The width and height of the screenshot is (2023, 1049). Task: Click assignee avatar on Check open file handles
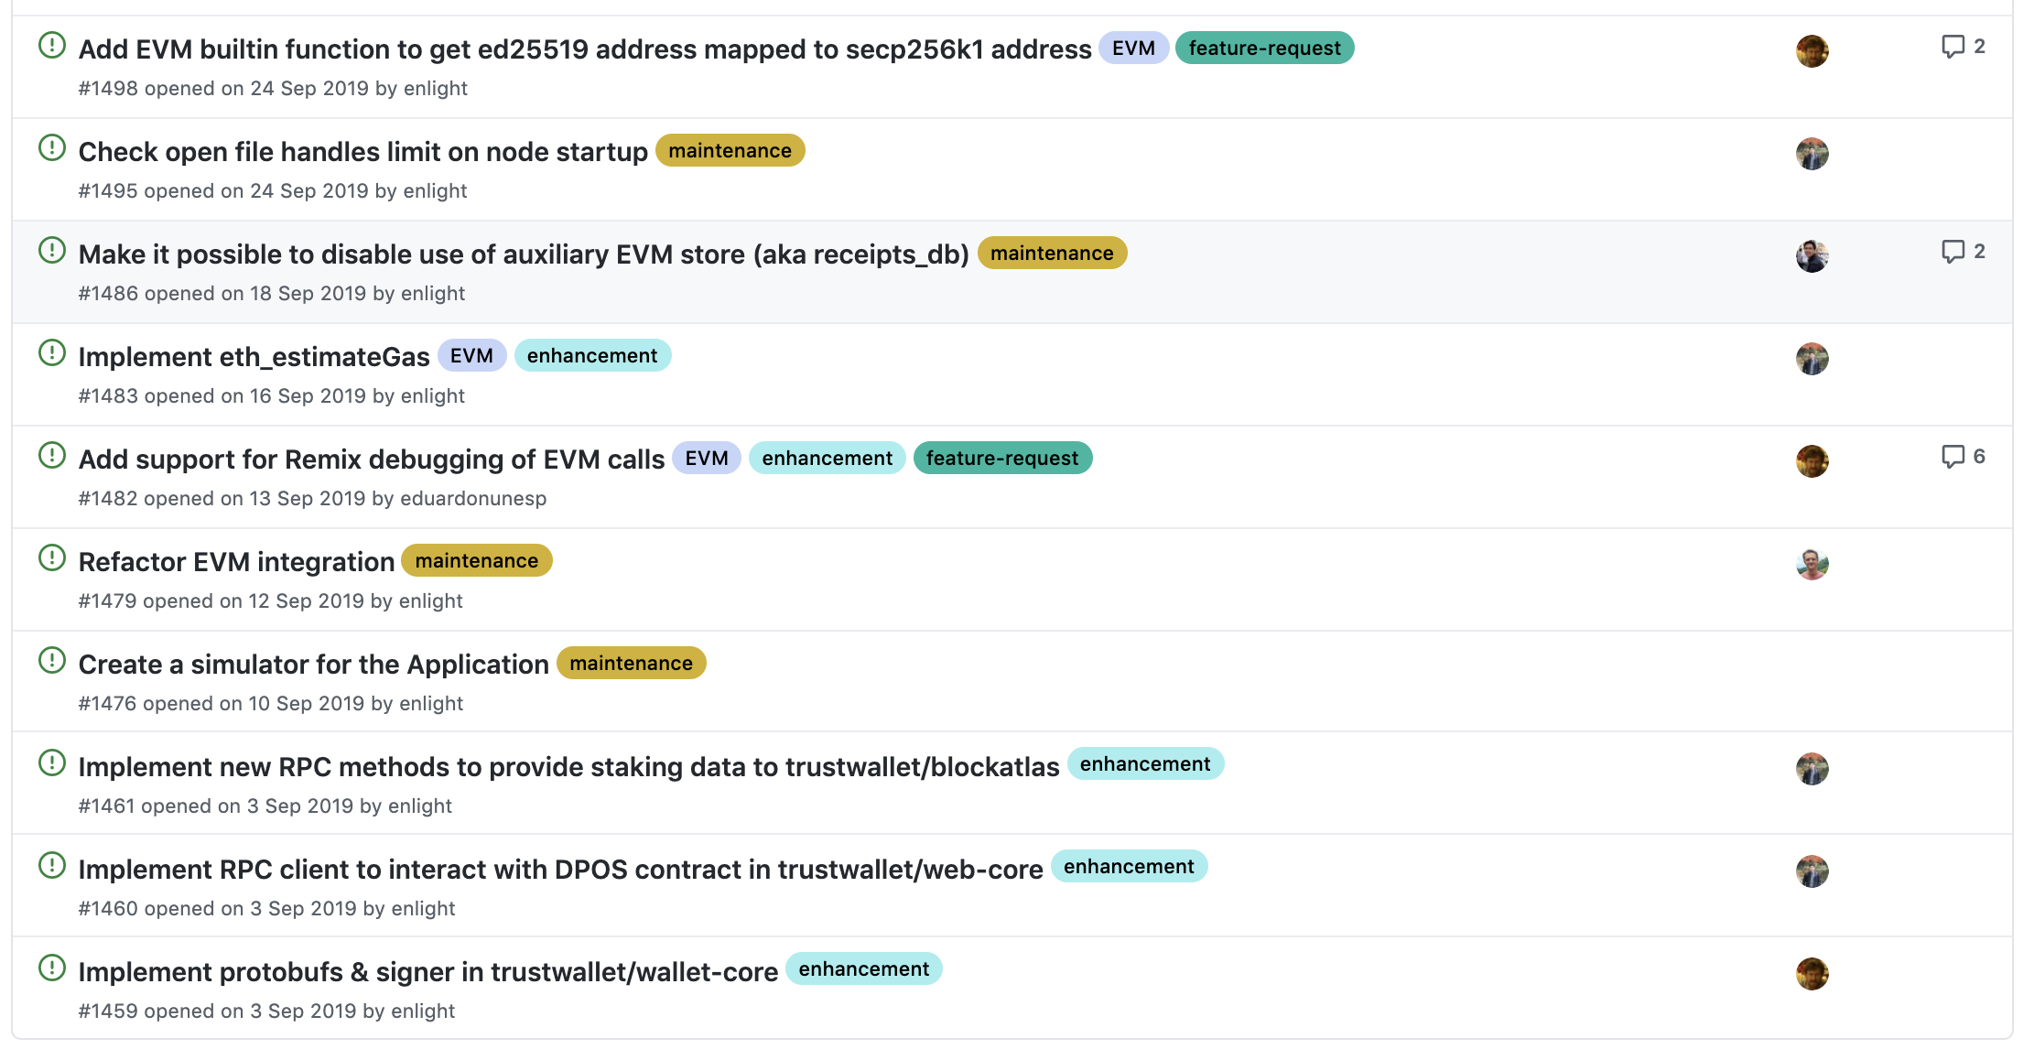tap(1812, 154)
